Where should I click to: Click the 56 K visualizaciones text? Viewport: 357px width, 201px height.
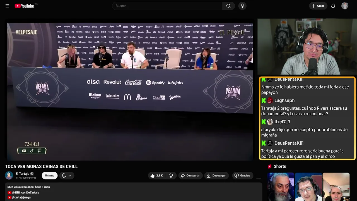(20, 187)
